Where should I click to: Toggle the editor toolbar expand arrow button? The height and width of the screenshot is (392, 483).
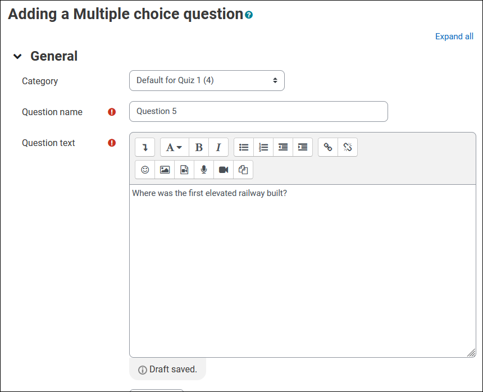point(145,147)
